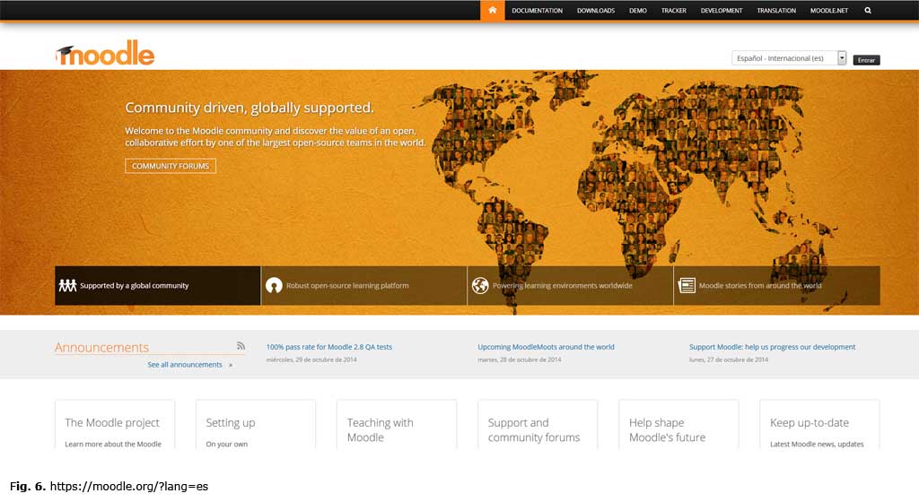The height and width of the screenshot is (502, 919).
Task: Click the Community Forums button
Action: 171,166
